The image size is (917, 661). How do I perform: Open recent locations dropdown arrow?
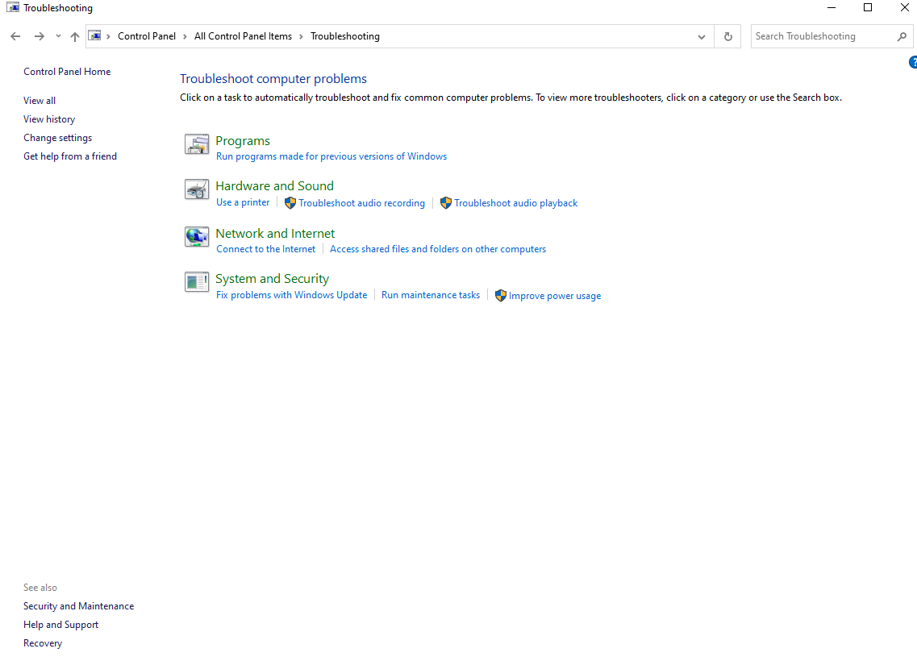tap(58, 36)
